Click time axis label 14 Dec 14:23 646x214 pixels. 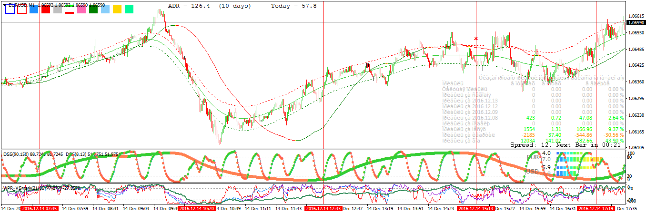441,209
